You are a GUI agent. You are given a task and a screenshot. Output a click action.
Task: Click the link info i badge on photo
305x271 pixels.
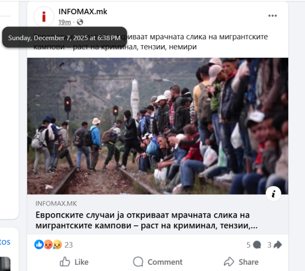pos(273,193)
